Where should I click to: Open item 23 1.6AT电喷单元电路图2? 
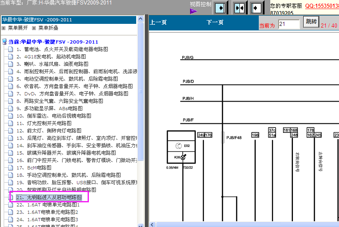click(47, 212)
